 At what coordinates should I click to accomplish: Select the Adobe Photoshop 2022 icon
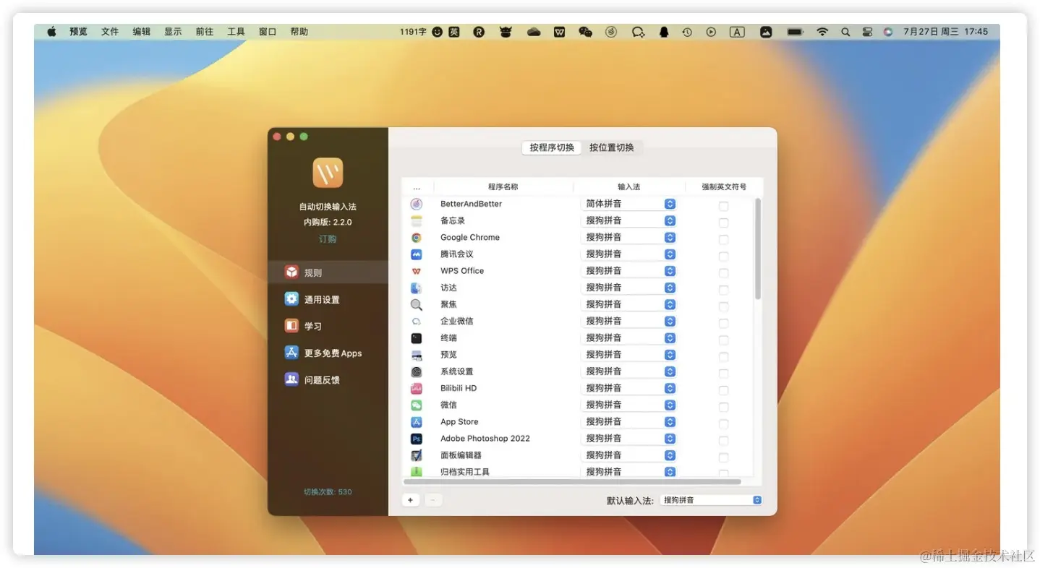click(416, 439)
